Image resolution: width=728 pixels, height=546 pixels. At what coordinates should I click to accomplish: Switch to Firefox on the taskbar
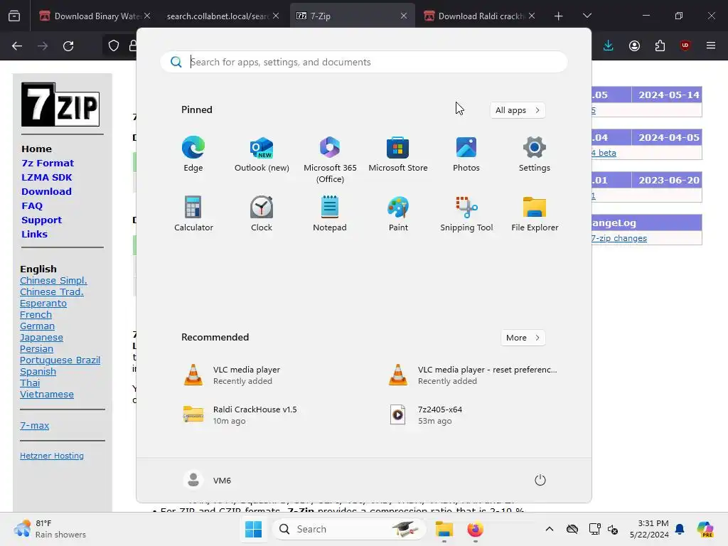475,529
